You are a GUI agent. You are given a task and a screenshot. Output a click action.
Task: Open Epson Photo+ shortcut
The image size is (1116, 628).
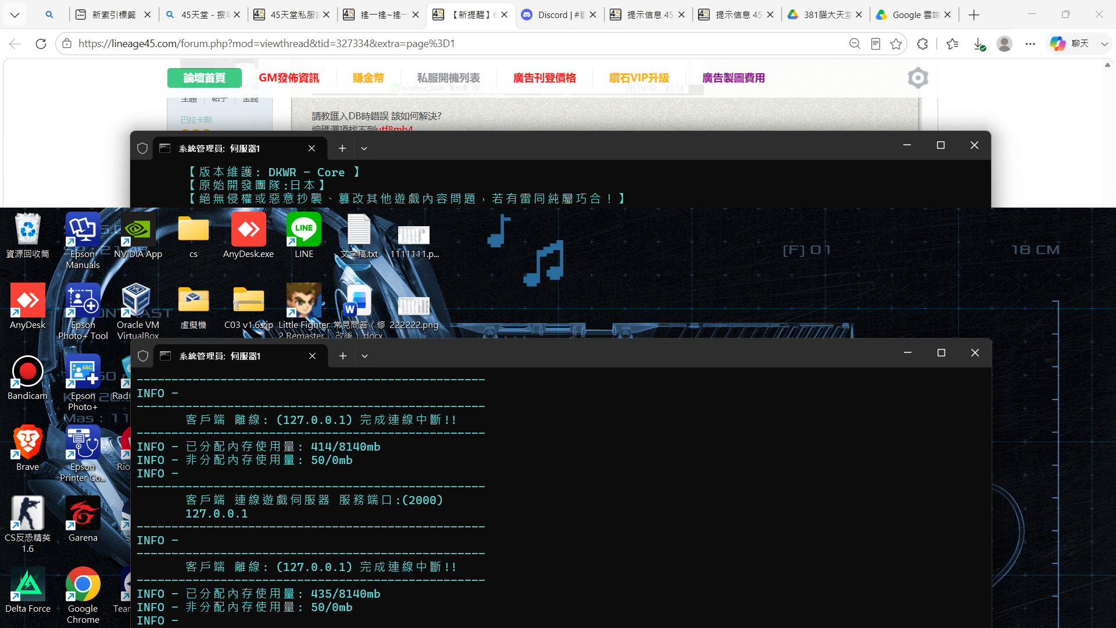pos(83,383)
